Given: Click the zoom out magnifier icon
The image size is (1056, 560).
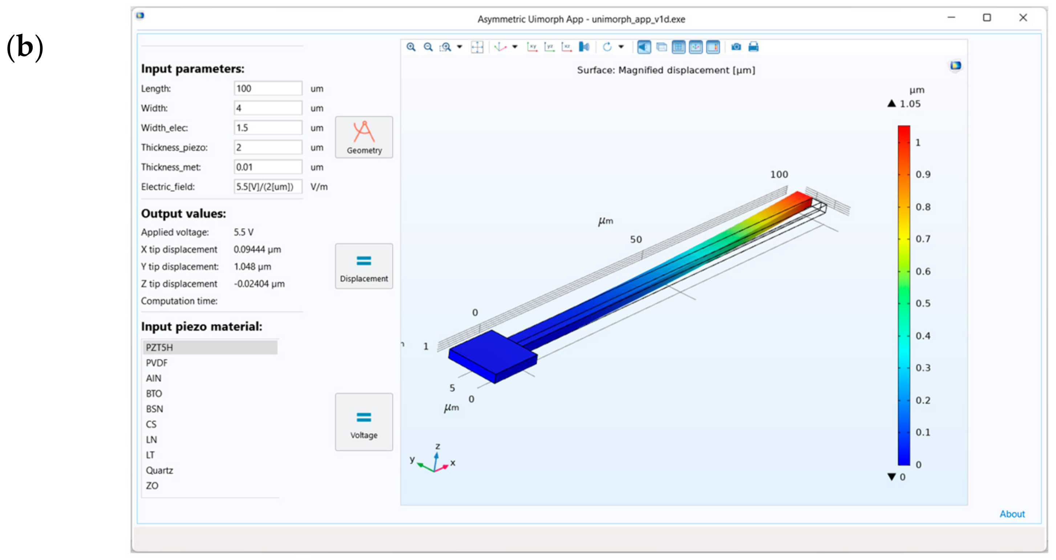Looking at the screenshot, I should [x=428, y=47].
